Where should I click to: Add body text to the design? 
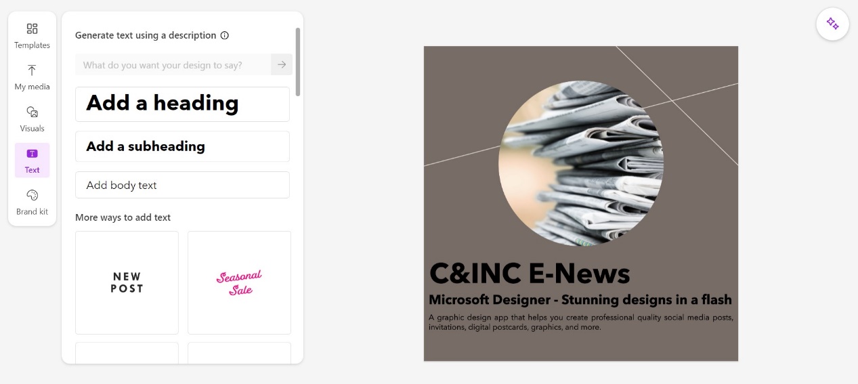click(x=182, y=185)
